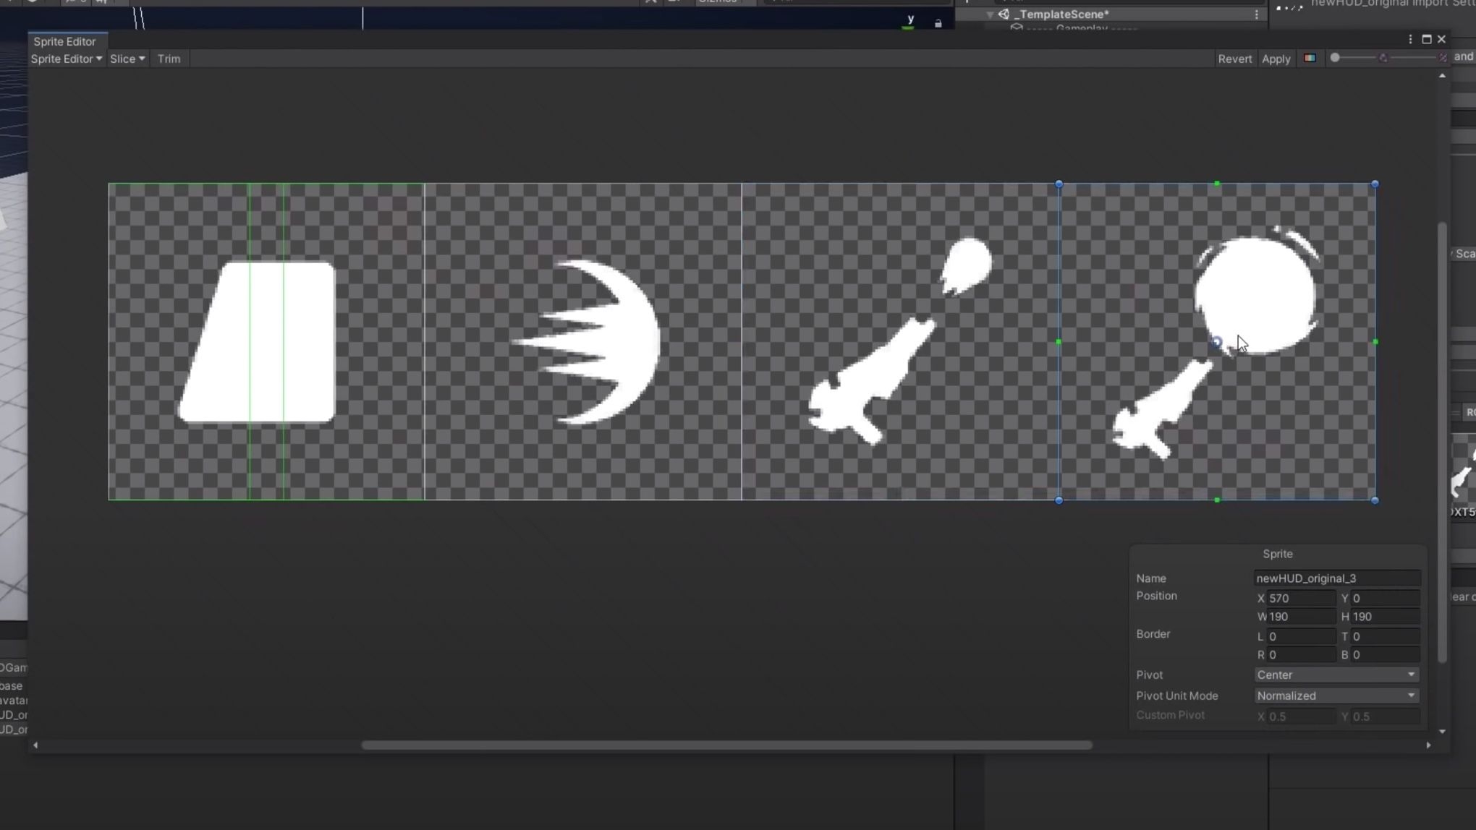Click the top-center green handle point
1476x830 pixels.
click(x=1216, y=184)
